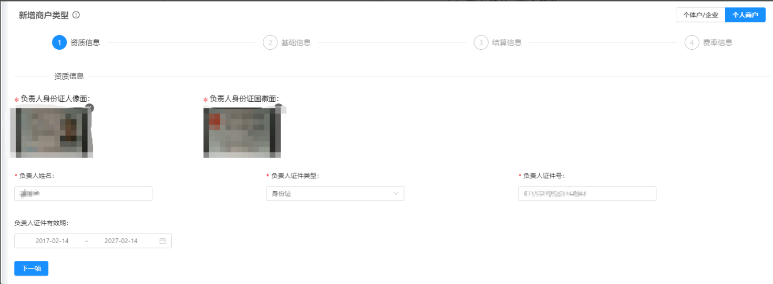Image resolution: width=773 pixels, height=284 pixels.
Task: Click the info icon beside 新增商户类型
Action: [76, 15]
